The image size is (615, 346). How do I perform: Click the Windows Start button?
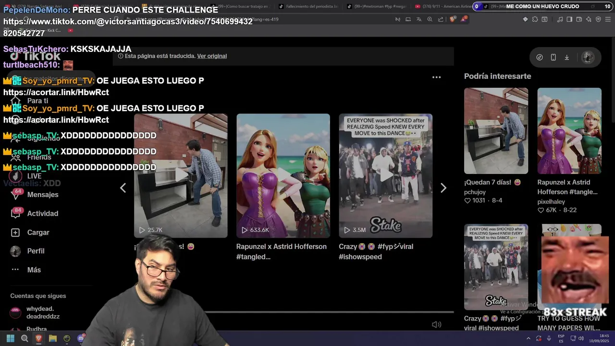[x=10, y=338]
